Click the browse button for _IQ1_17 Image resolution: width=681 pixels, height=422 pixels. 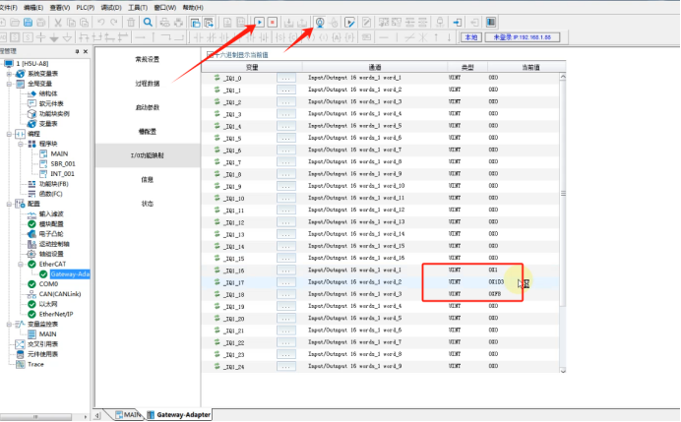285,282
